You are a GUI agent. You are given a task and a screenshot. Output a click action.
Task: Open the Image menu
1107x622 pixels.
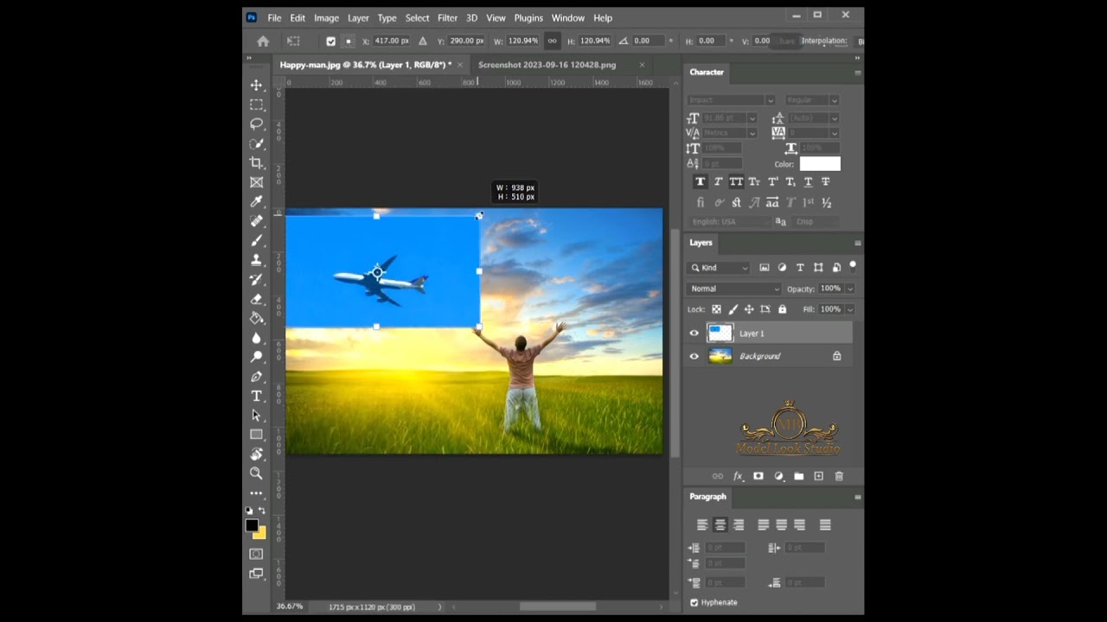coord(326,18)
